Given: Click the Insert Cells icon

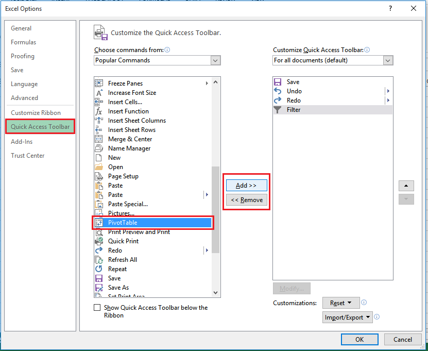Looking at the screenshot, I should click(99, 102).
